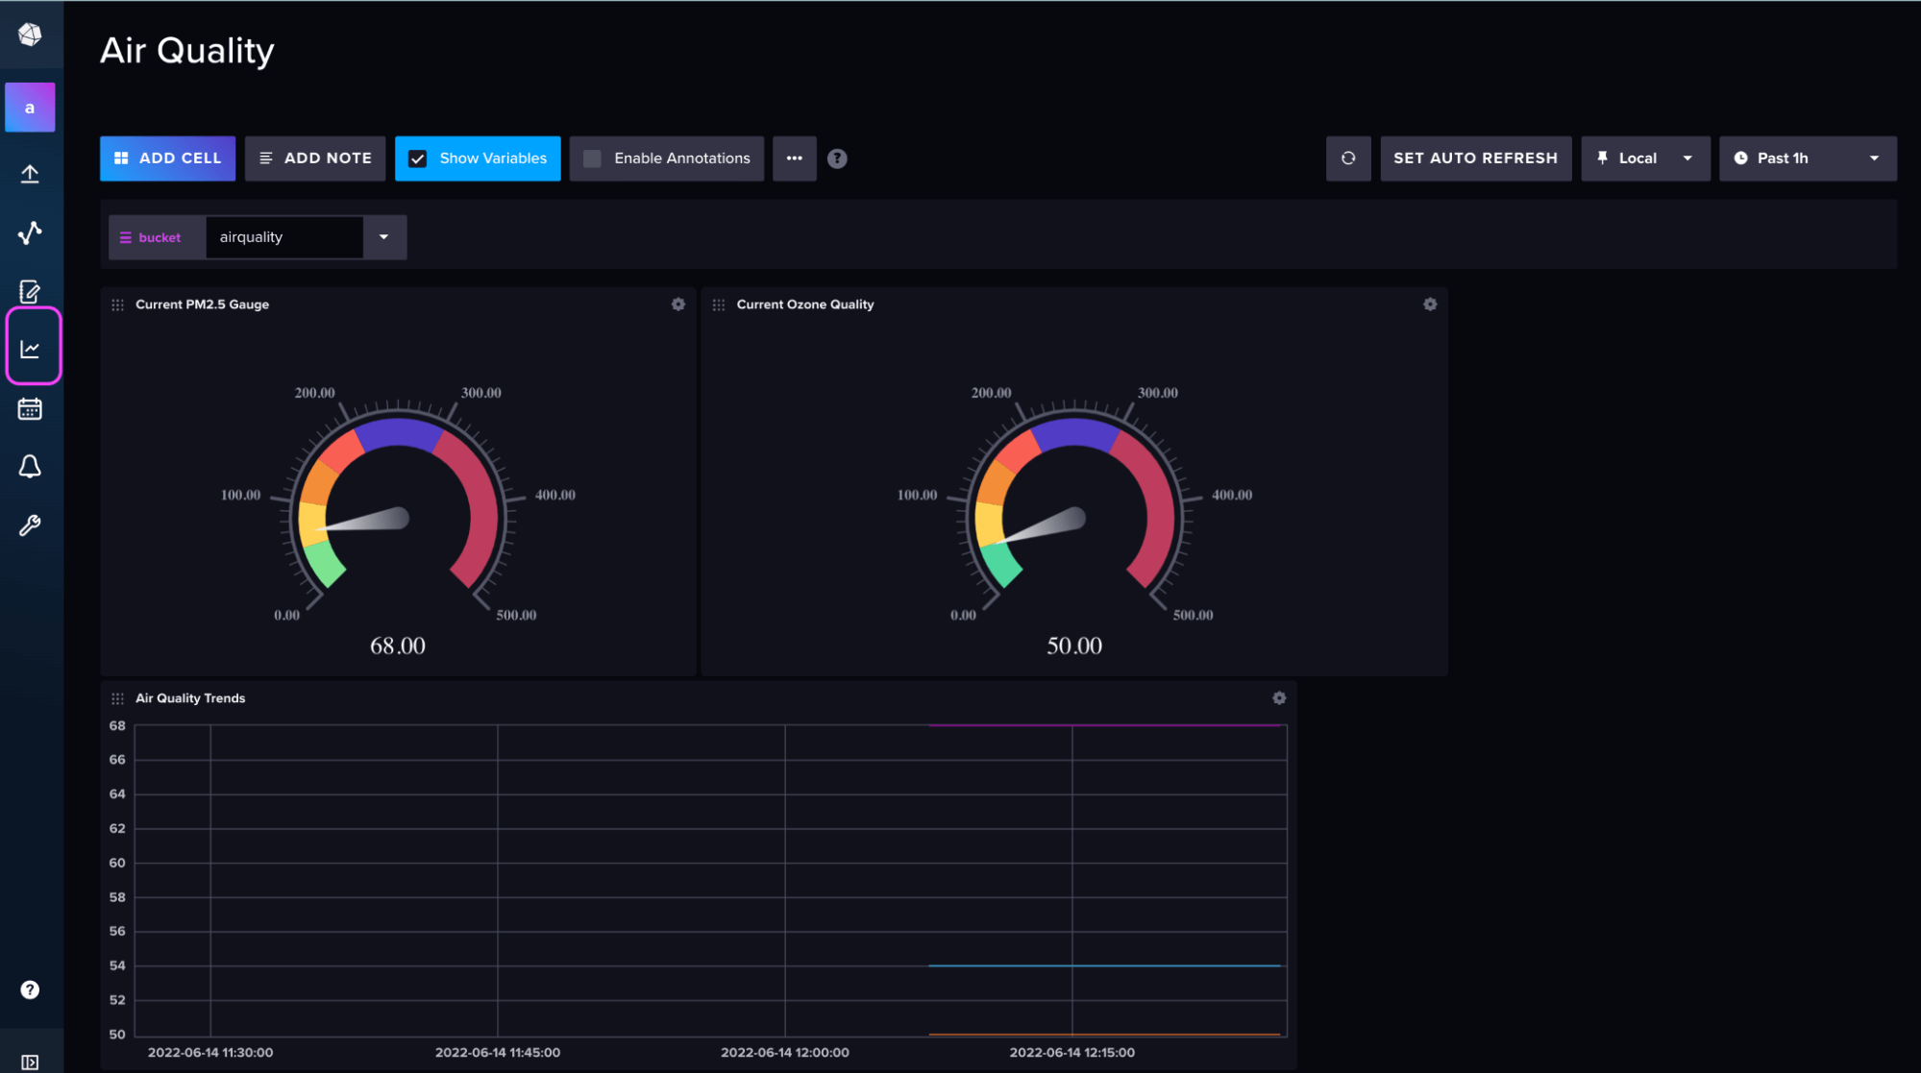Open the Tasks calendar sidebar icon

(30, 409)
